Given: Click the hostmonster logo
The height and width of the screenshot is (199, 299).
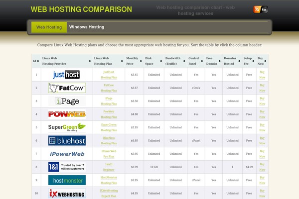Looking at the screenshot, I should point(67,180).
